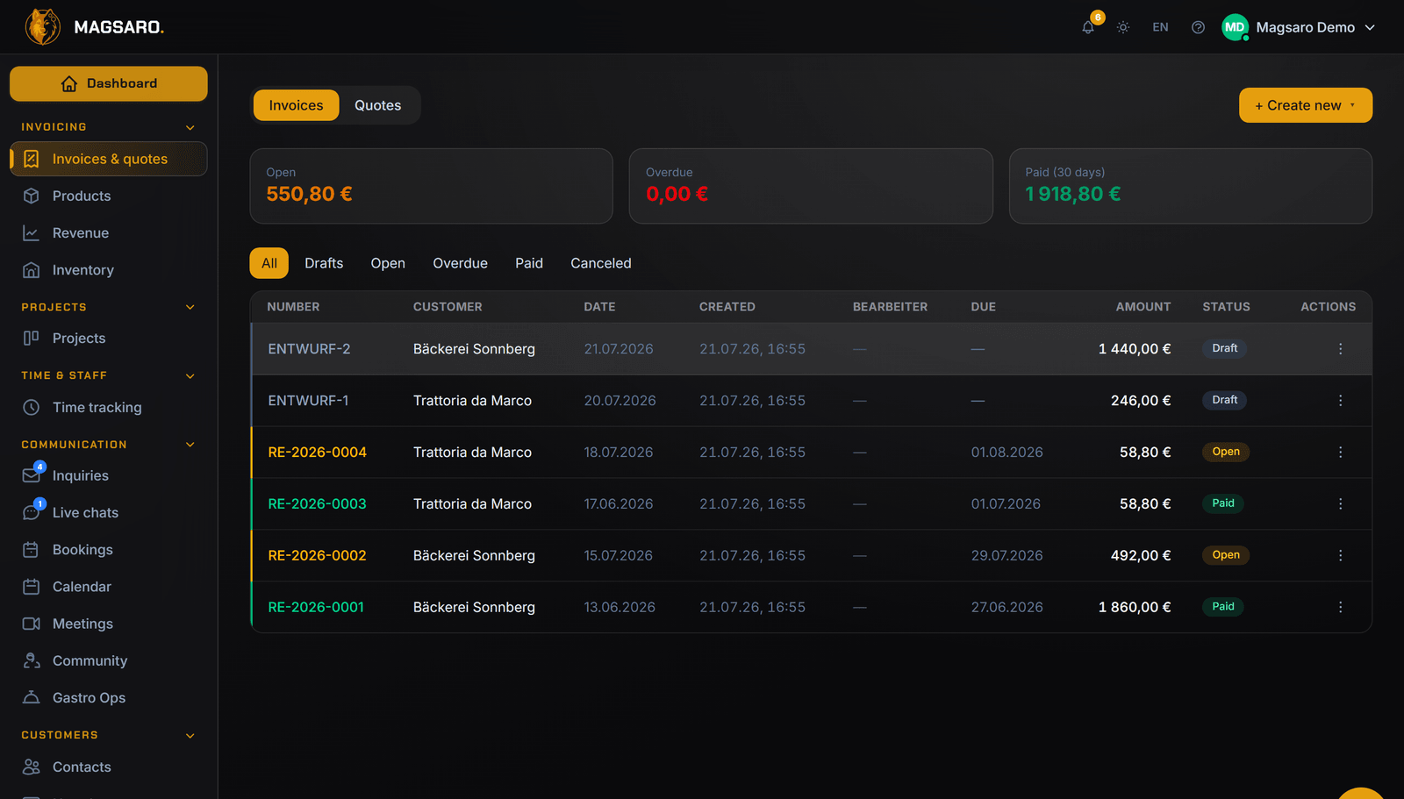Collapse the Communication sidebar section

pos(190,445)
